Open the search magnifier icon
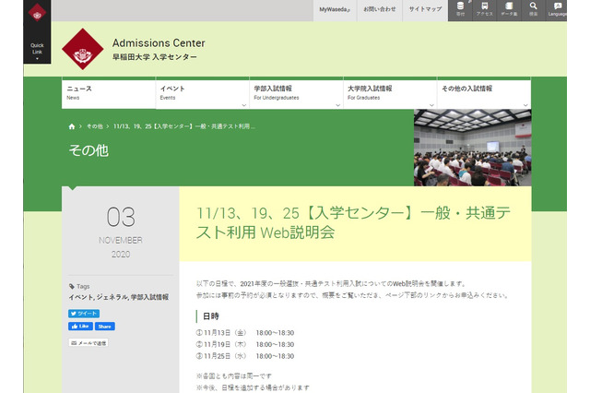The height and width of the screenshot is (393, 590). tap(533, 9)
